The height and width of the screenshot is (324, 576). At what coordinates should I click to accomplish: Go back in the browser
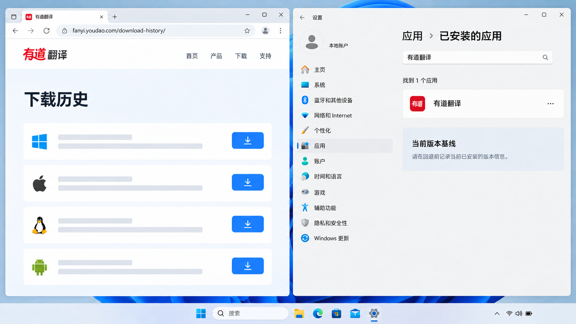(16, 31)
